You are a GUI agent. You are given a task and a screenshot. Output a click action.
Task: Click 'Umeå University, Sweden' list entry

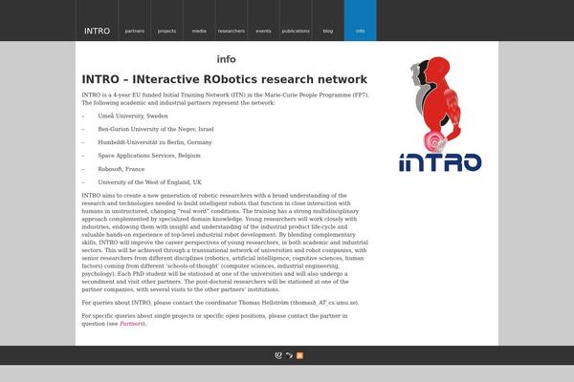[133, 116]
